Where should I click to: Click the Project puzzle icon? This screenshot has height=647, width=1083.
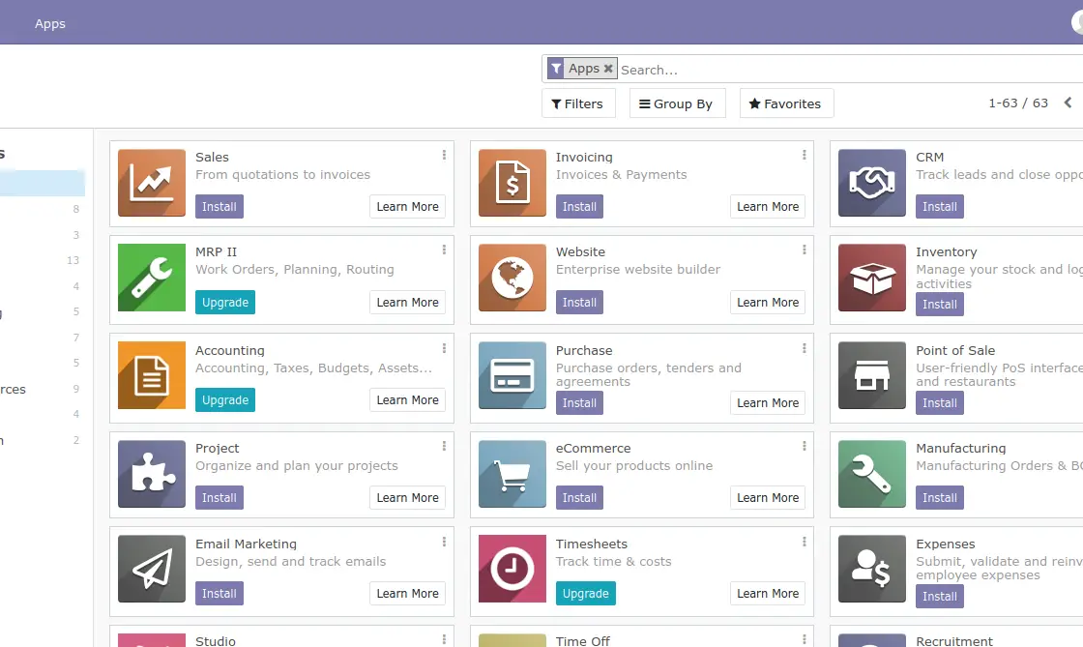pyautogui.click(x=151, y=474)
